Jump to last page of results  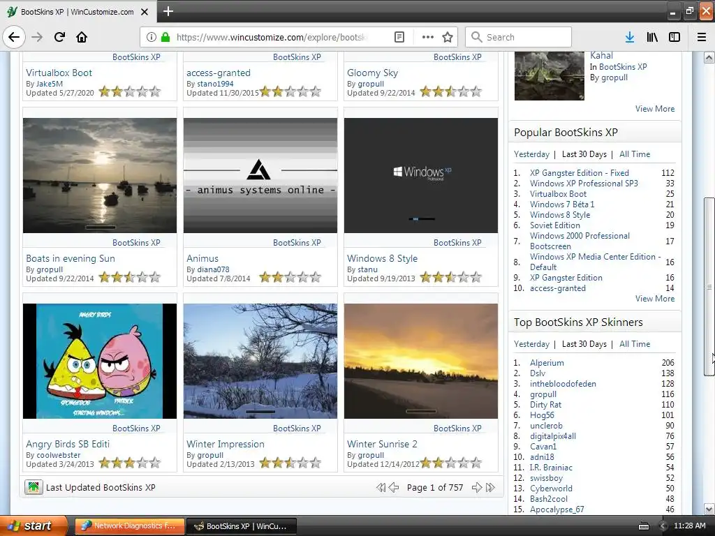pos(490,488)
